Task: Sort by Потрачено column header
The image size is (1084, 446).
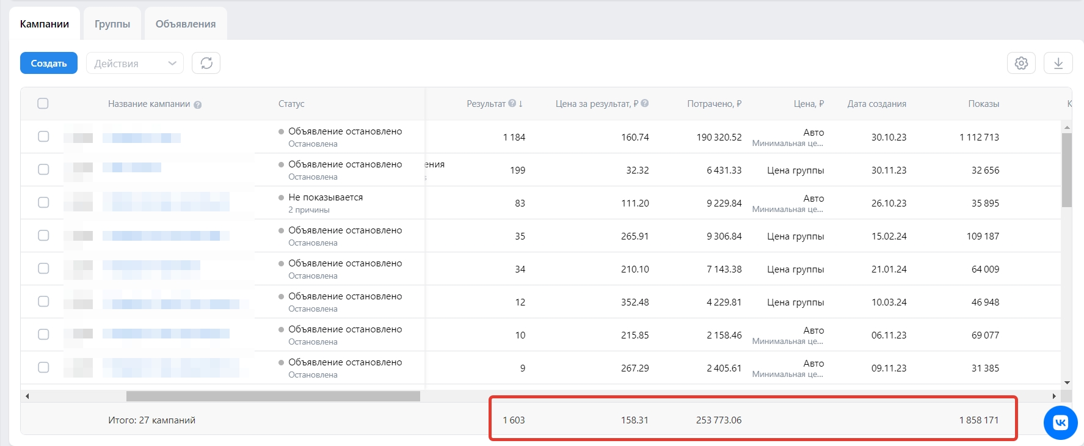Action: click(714, 104)
